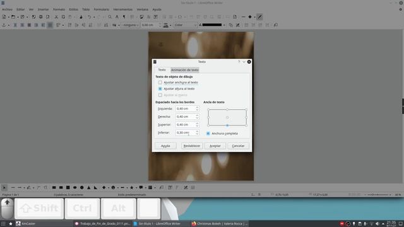The height and width of the screenshot is (227, 404).
Task: Pick the Rectangle shape tool
Action: [x=54, y=188]
